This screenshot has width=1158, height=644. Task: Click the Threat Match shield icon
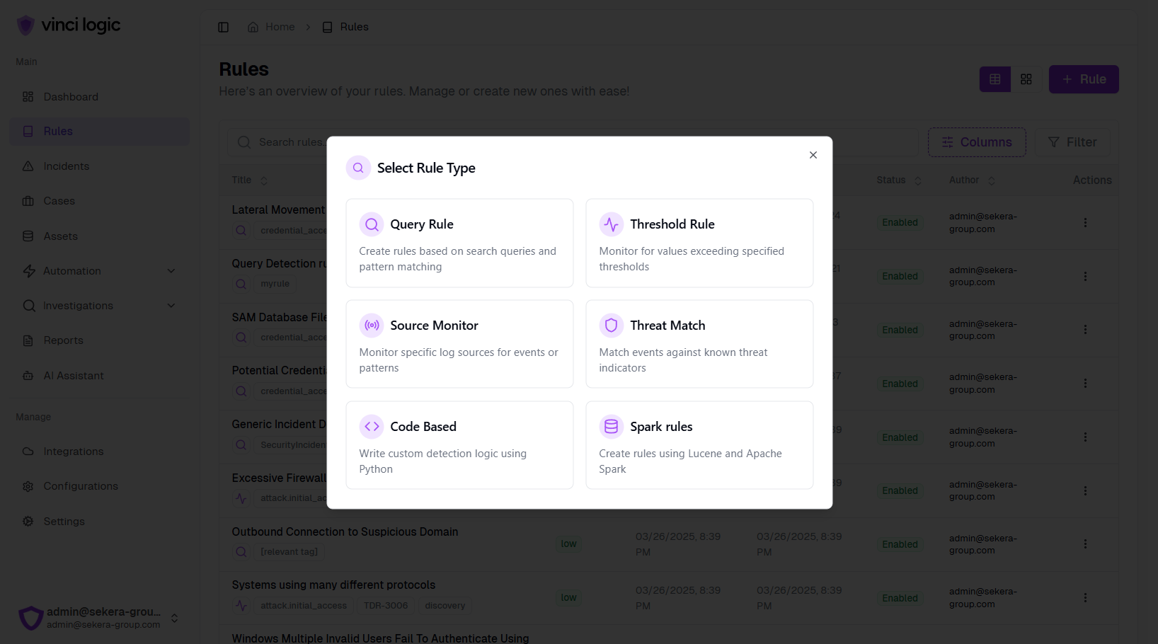click(x=611, y=326)
